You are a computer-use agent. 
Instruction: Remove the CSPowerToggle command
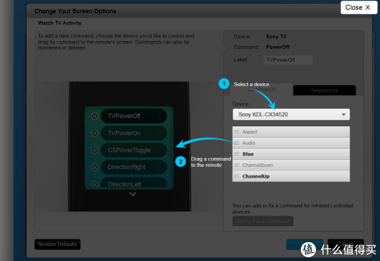click(x=95, y=150)
